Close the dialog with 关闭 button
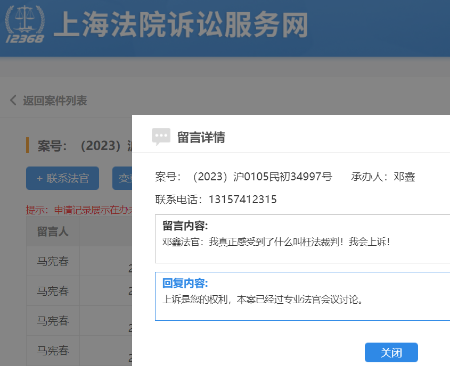This screenshot has height=366, width=450. click(391, 353)
